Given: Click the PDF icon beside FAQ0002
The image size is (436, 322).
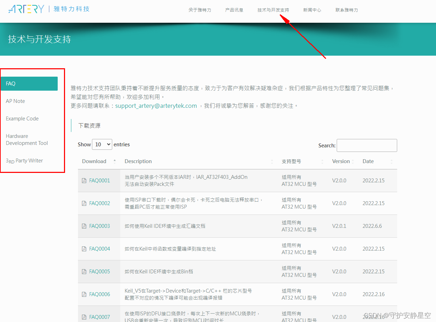Looking at the screenshot, I should point(84,203).
